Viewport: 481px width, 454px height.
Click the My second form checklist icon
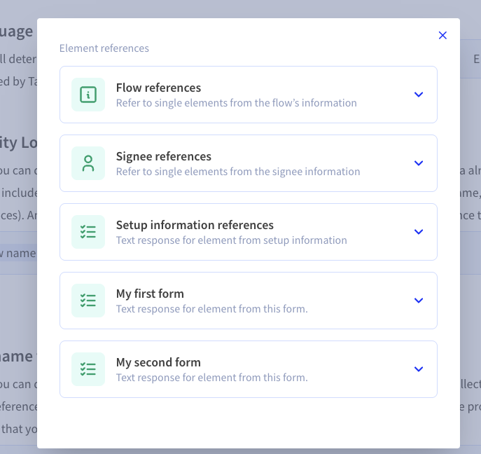pyautogui.click(x=88, y=369)
